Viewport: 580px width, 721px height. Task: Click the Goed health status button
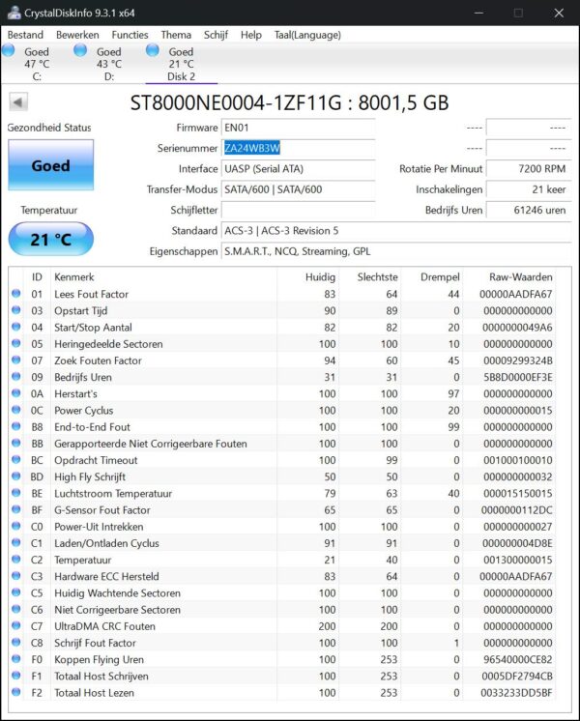click(x=50, y=165)
